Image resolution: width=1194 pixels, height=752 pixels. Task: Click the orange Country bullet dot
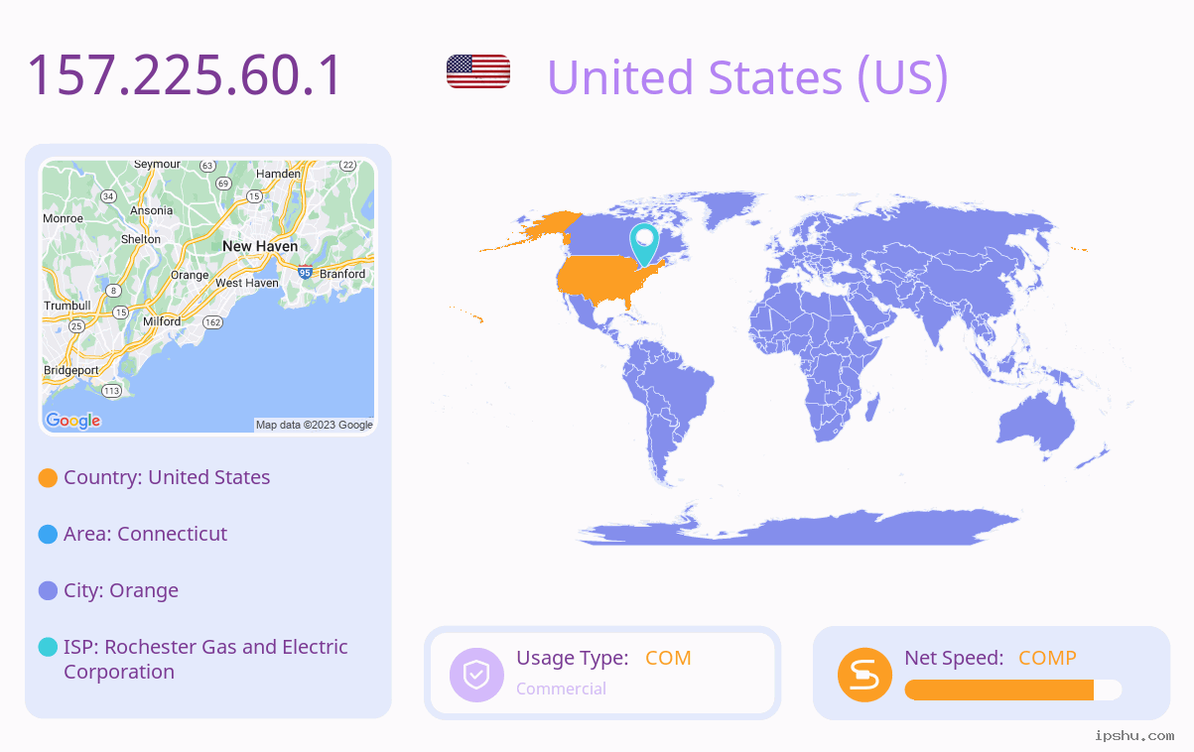click(48, 478)
